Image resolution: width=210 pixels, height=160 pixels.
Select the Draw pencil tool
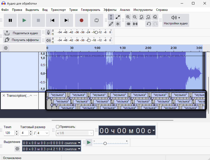coord(111,24)
